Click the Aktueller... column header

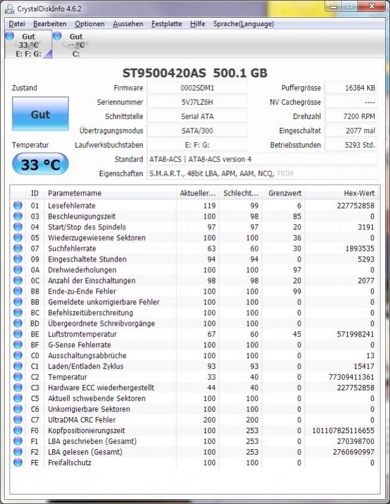pos(198,193)
